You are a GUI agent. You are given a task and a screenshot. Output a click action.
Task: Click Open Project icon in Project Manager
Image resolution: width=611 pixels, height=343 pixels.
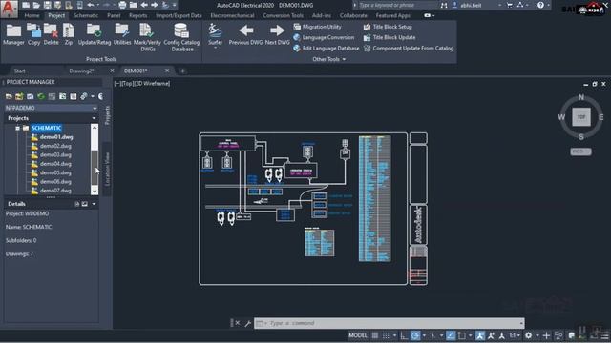(9, 96)
